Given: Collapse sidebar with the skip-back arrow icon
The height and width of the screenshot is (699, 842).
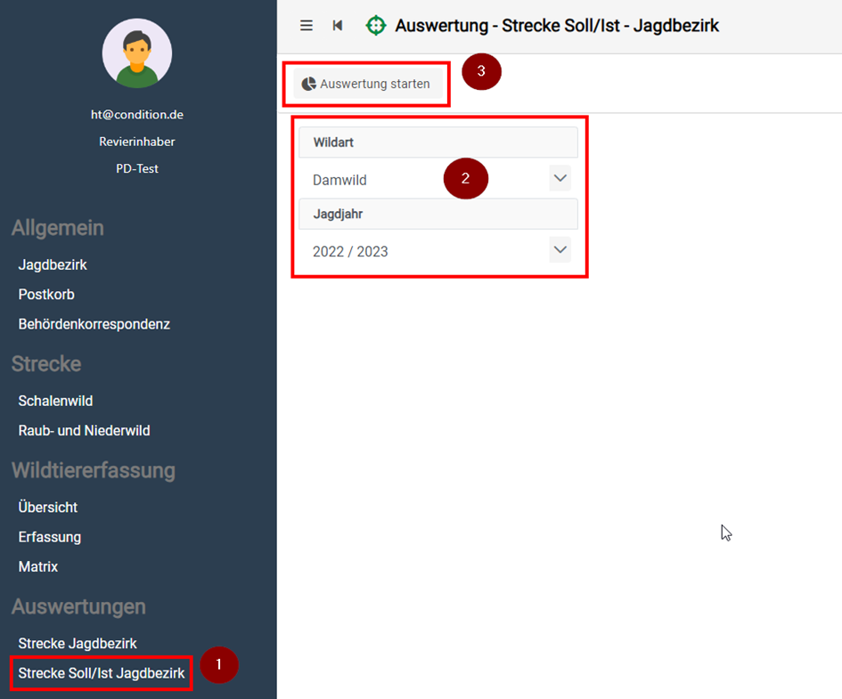Looking at the screenshot, I should (338, 26).
